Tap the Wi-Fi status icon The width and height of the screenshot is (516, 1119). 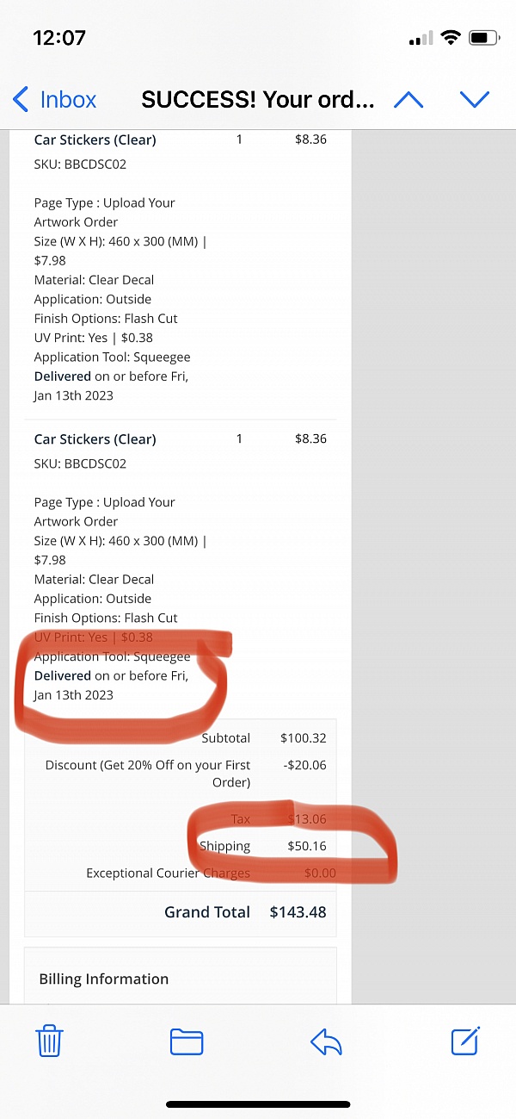(450, 38)
